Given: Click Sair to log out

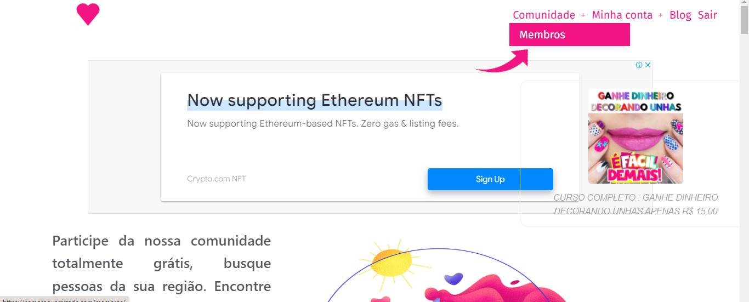Looking at the screenshot, I should coord(707,15).
